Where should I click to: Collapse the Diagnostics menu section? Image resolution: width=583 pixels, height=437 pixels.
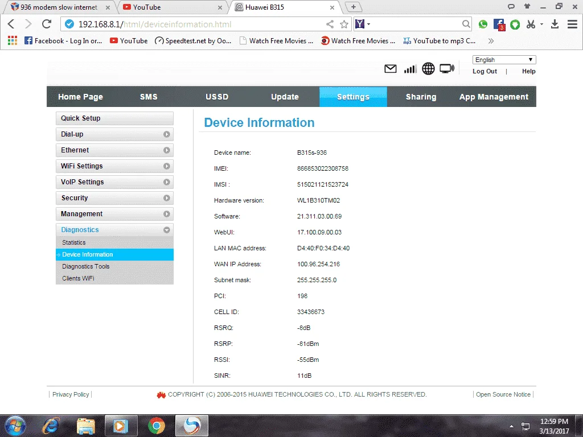114,230
